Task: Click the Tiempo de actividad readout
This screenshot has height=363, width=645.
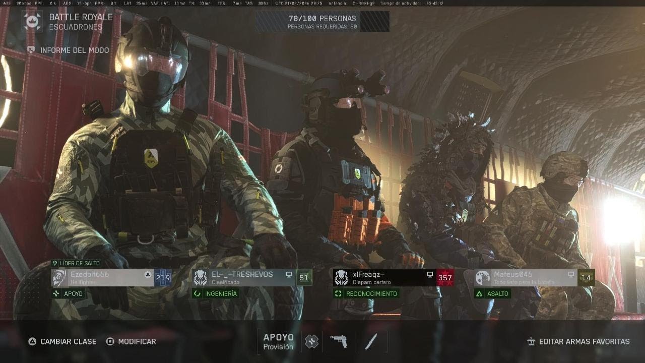Action: [x=412, y=3]
